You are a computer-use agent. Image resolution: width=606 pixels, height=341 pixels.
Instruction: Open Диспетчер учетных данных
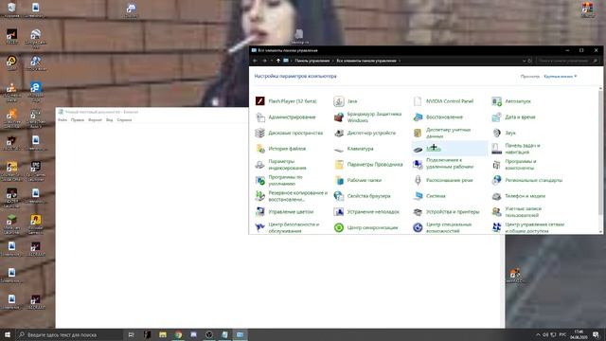coord(442,133)
